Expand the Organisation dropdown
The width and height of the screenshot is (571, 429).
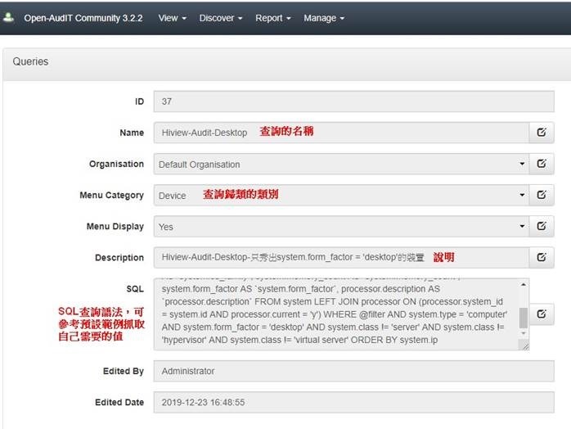[522, 164]
